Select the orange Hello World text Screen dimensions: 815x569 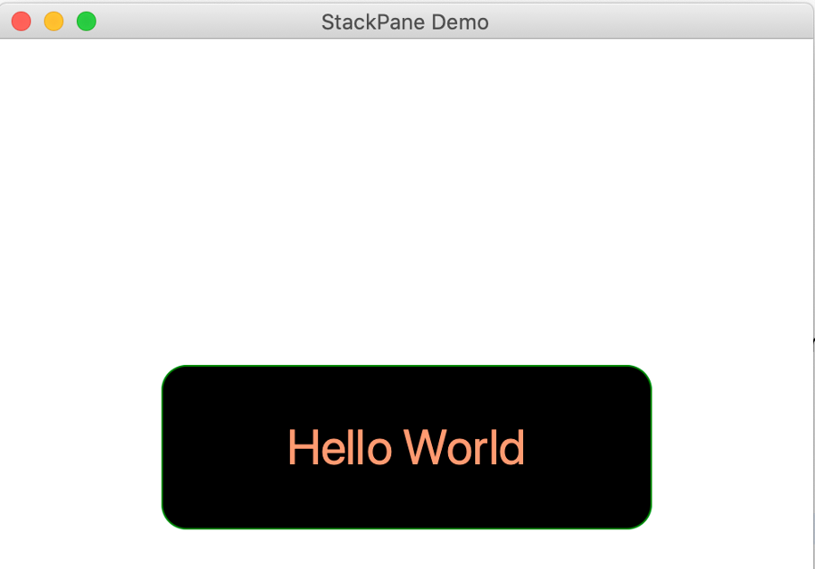[406, 446]
